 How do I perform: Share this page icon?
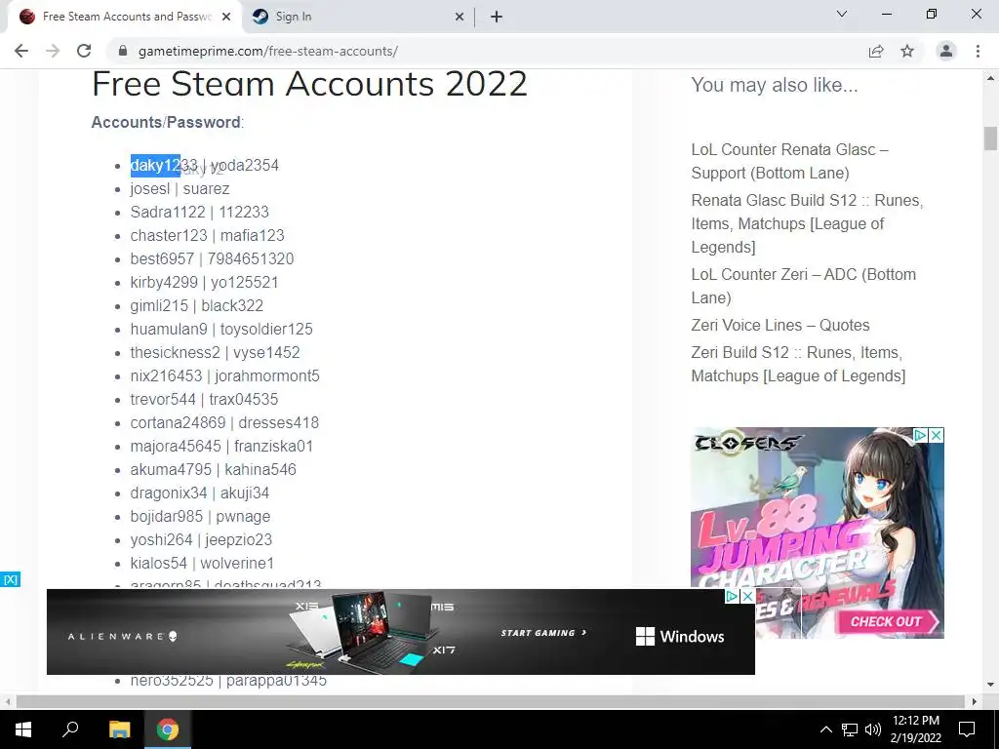(876, 51)
